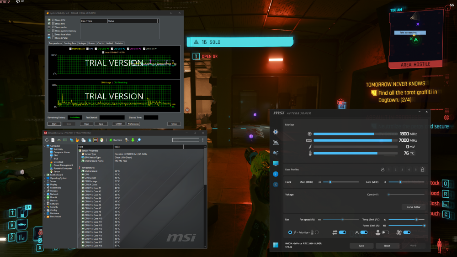The width and height of the screenshot is (457, 257).
Task: Click the info icon in Afterburner sidebar
Action: click(276, 174)
